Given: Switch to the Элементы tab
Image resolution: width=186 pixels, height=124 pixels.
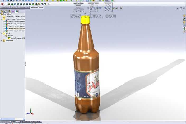Looking at the screenshot, I should point(5,7).
